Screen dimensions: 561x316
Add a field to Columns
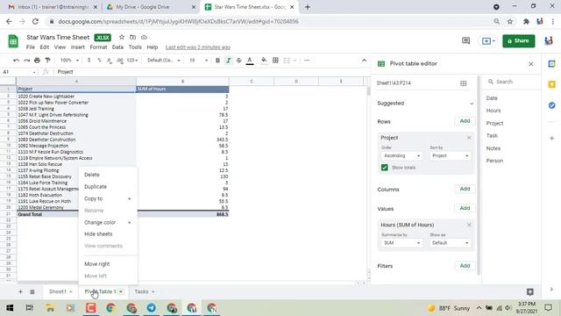click(x=465, y=189)
